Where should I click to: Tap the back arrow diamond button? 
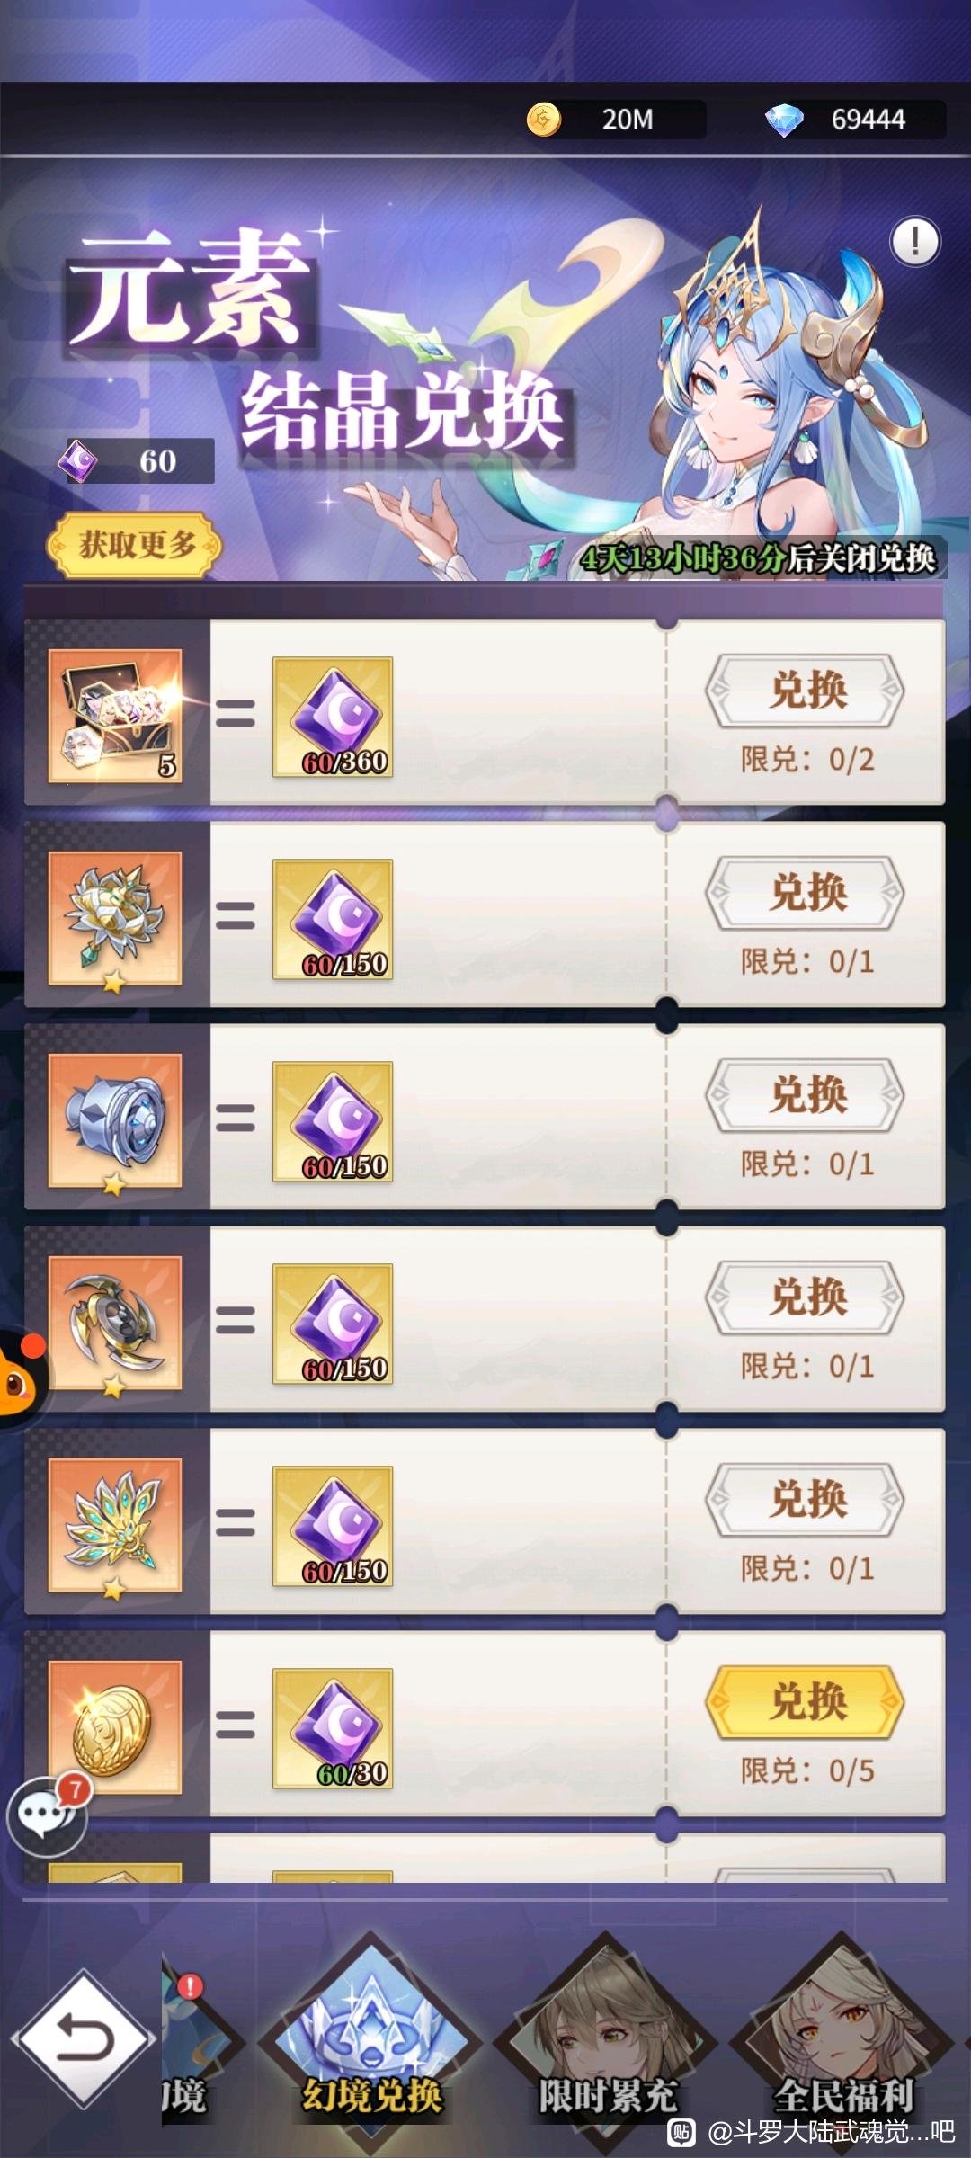(x=84, y=2038)
